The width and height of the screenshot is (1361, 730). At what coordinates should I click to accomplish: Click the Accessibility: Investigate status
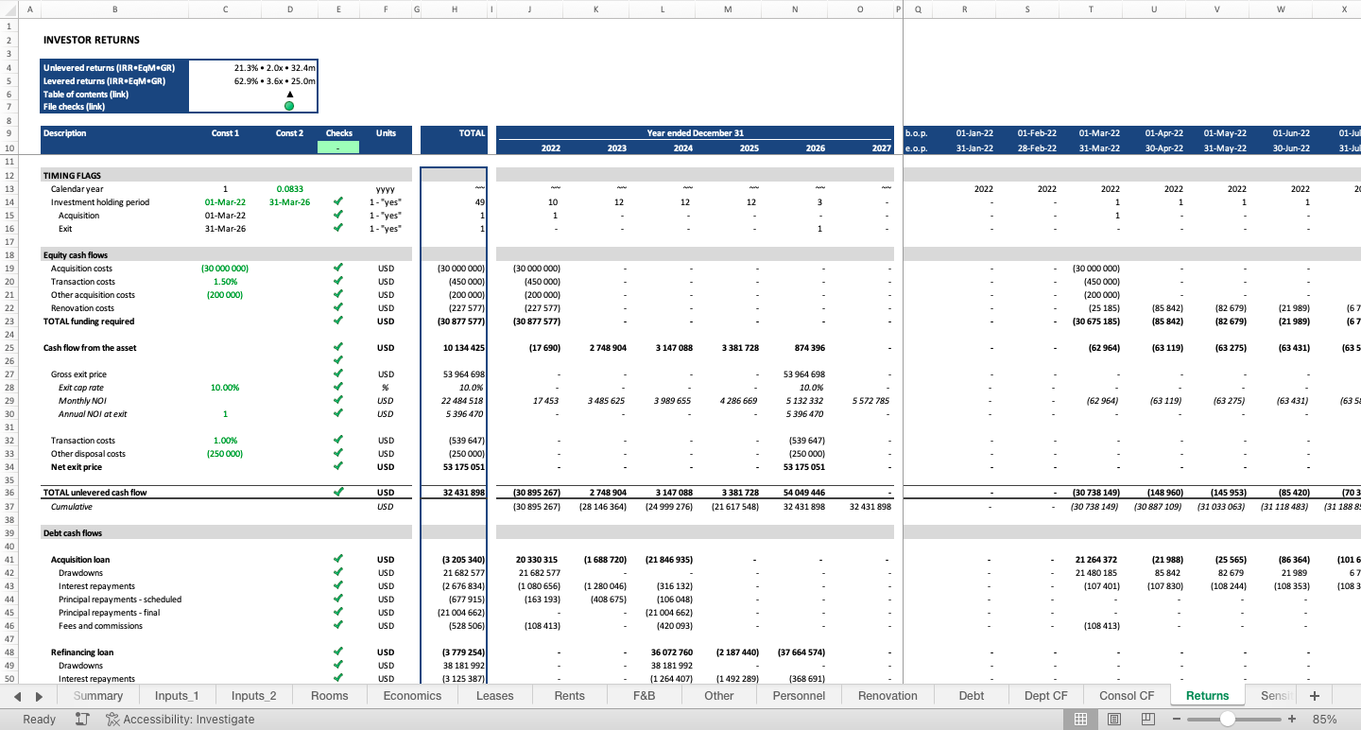(189, 720)
